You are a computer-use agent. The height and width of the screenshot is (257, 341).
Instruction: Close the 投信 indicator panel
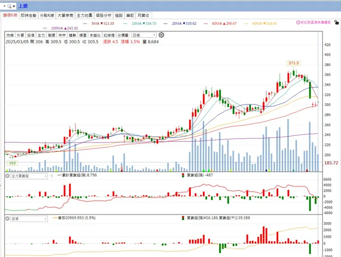pos(7,218)
